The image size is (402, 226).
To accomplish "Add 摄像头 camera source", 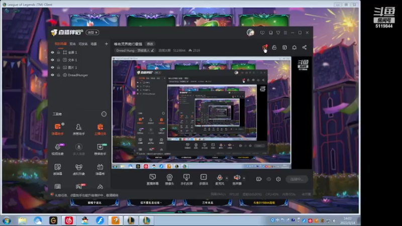I will point(169,179).
